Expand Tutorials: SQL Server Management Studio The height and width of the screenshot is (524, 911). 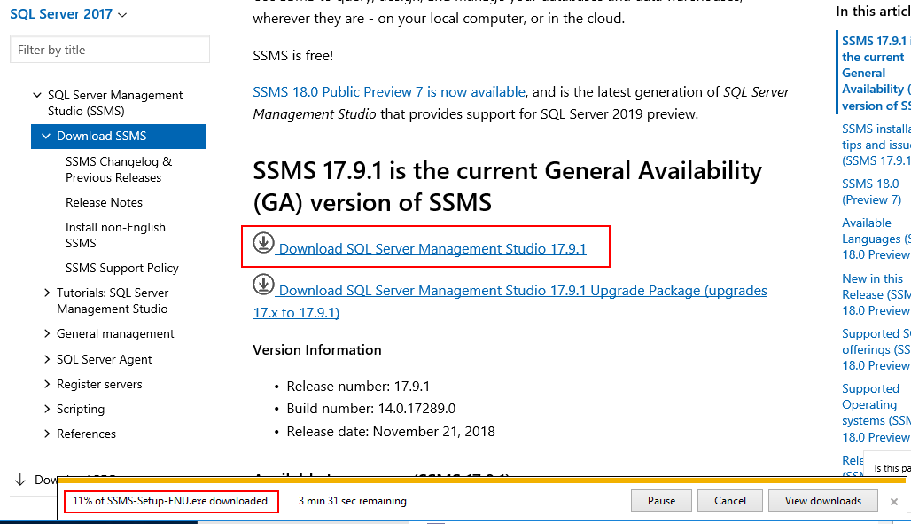point(47,293)
